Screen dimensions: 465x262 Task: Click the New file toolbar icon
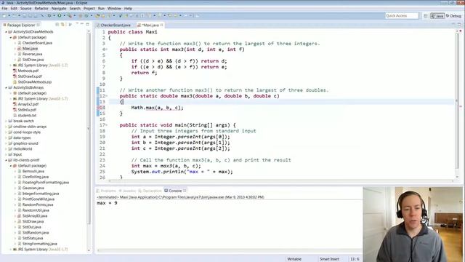[x=4, y=15]
